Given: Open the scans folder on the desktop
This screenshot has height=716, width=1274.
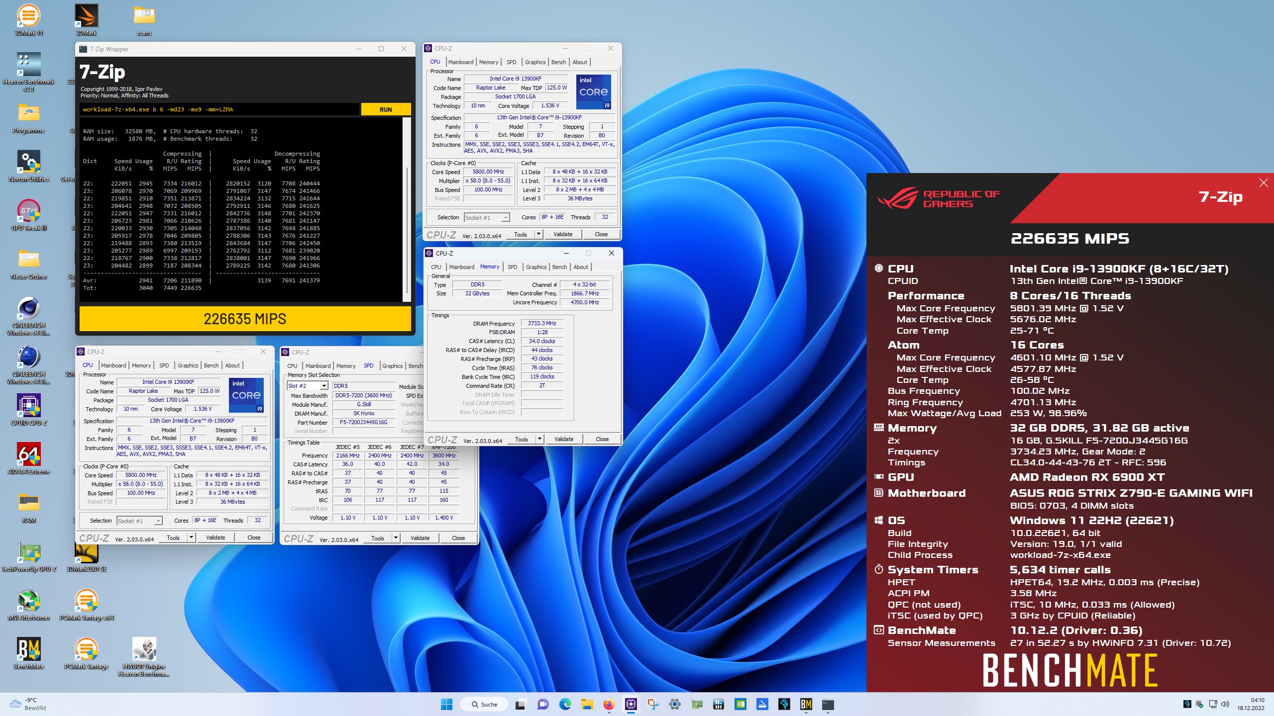Looking at the screenshot, I should pyautogui.click(x=144, y=20).
